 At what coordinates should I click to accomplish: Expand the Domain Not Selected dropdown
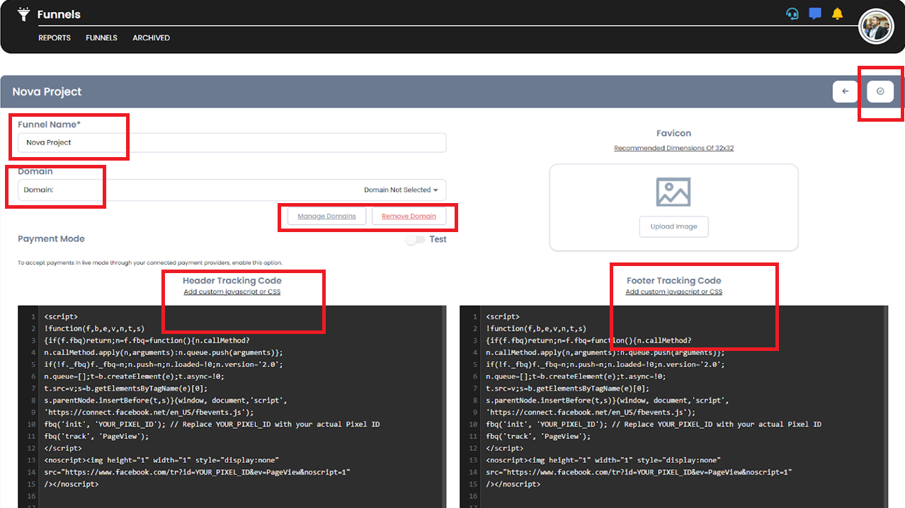point(401,190)
